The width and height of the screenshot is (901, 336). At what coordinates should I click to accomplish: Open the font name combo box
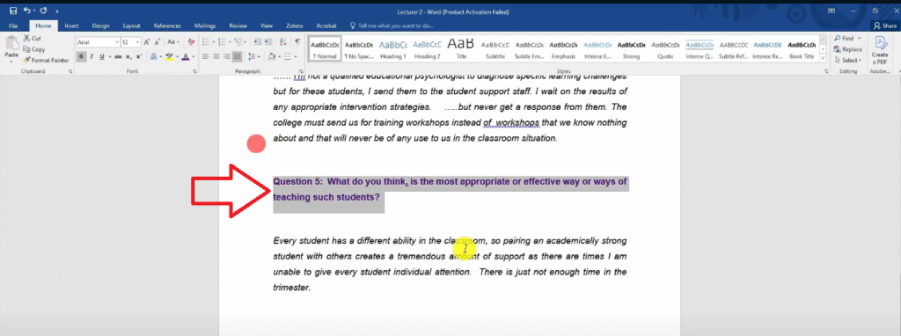click(98, 42)
